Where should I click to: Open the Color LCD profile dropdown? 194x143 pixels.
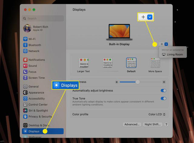click(x=157, y=114)
